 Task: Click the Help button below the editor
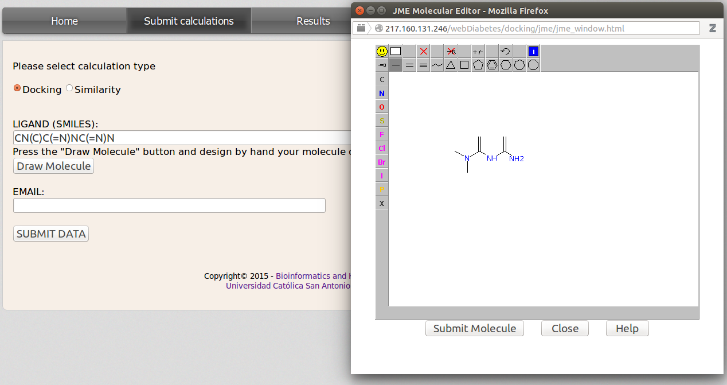pyautogui.click(x=627, y=328)
